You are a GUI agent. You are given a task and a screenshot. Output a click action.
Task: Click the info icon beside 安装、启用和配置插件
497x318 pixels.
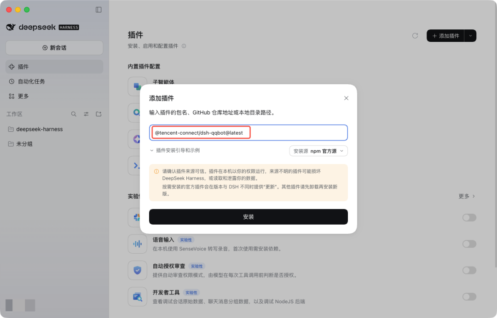click(184, 46)
